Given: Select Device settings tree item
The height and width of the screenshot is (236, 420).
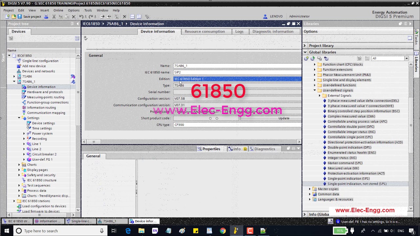Looking at the screenshot, I should pos(43,123).
